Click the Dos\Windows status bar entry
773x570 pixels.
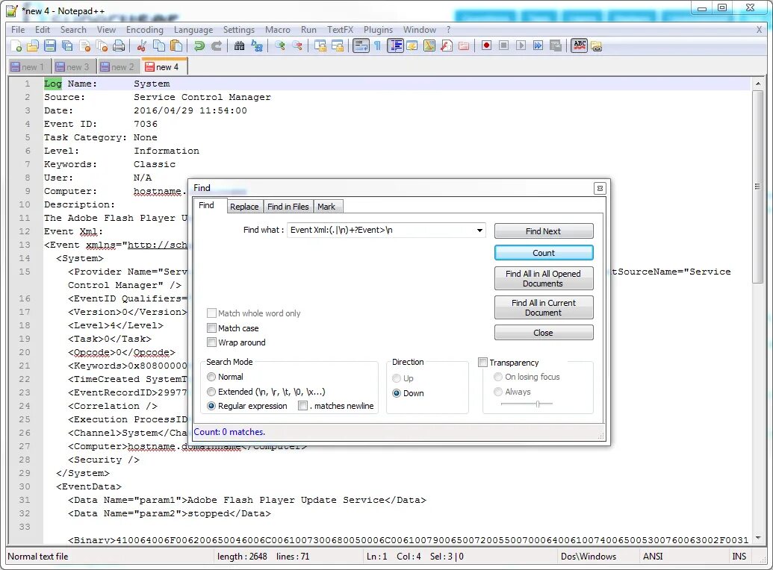point(588,557)
